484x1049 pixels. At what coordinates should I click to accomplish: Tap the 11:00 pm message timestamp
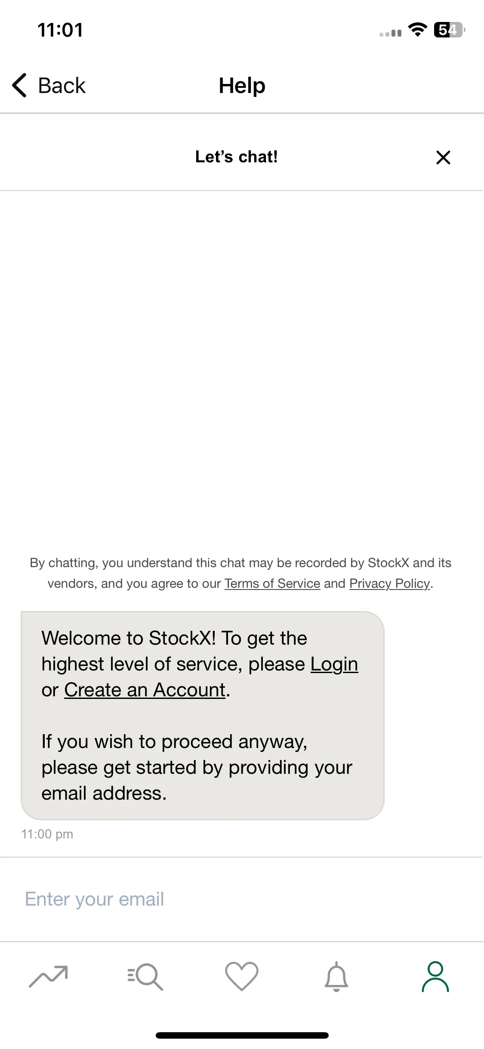[x=47, y=834]
